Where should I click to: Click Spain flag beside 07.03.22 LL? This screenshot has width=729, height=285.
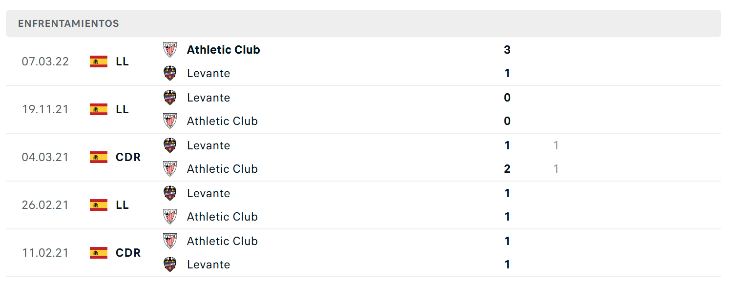pyautogui.click(x=99, y=61)
